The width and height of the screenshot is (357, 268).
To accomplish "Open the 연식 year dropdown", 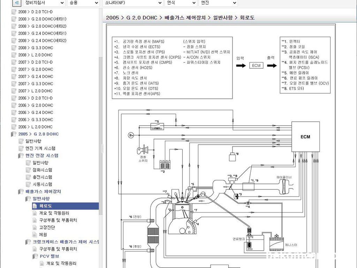I will (x=181, y=3).
